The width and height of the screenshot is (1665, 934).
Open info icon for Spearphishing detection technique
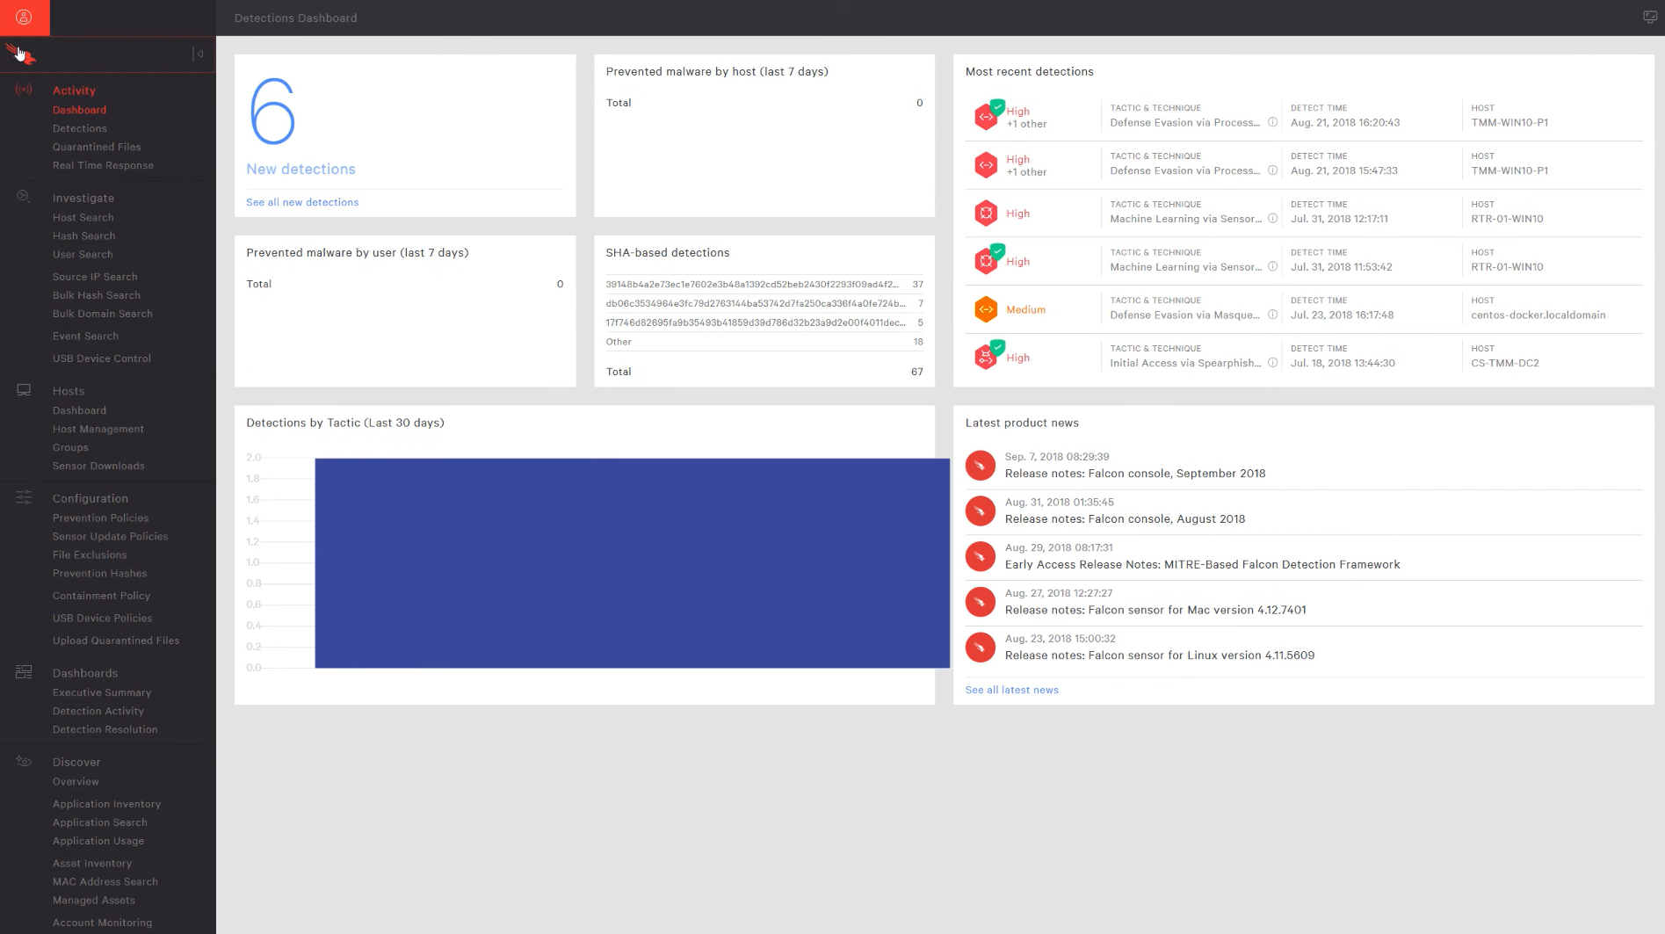click(1272, 363)
